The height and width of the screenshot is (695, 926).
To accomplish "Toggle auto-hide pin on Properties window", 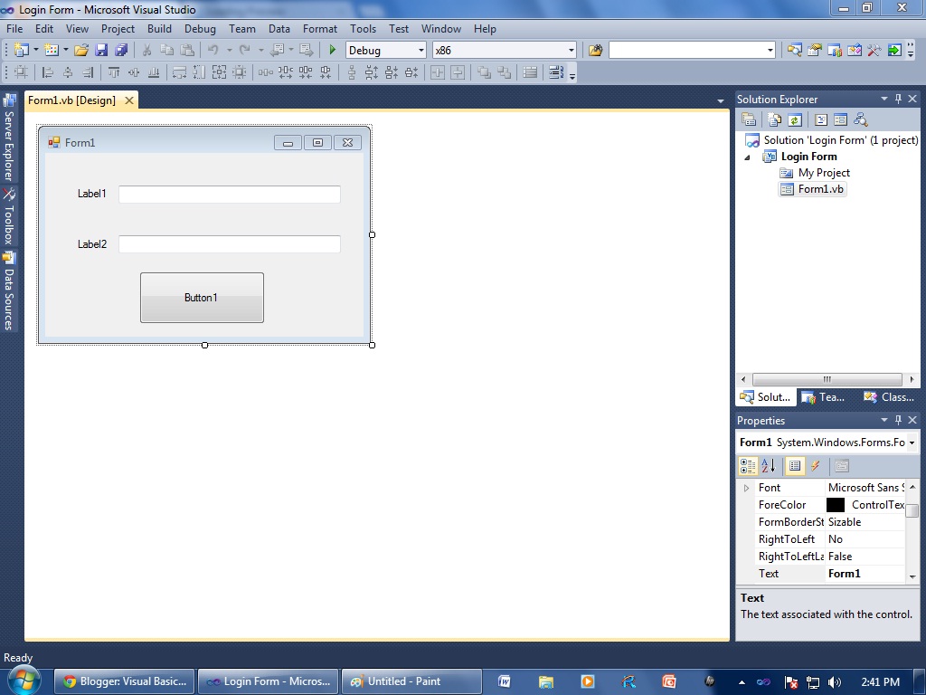I will [x=898, y=420].
